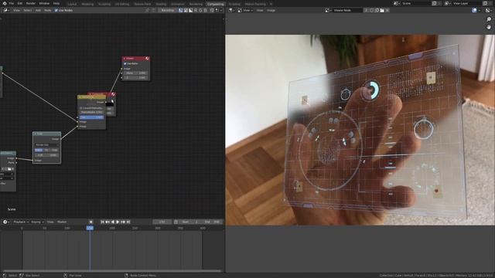495x278 pixels.
Task: Open the File menu
Action: pos(12,3)
